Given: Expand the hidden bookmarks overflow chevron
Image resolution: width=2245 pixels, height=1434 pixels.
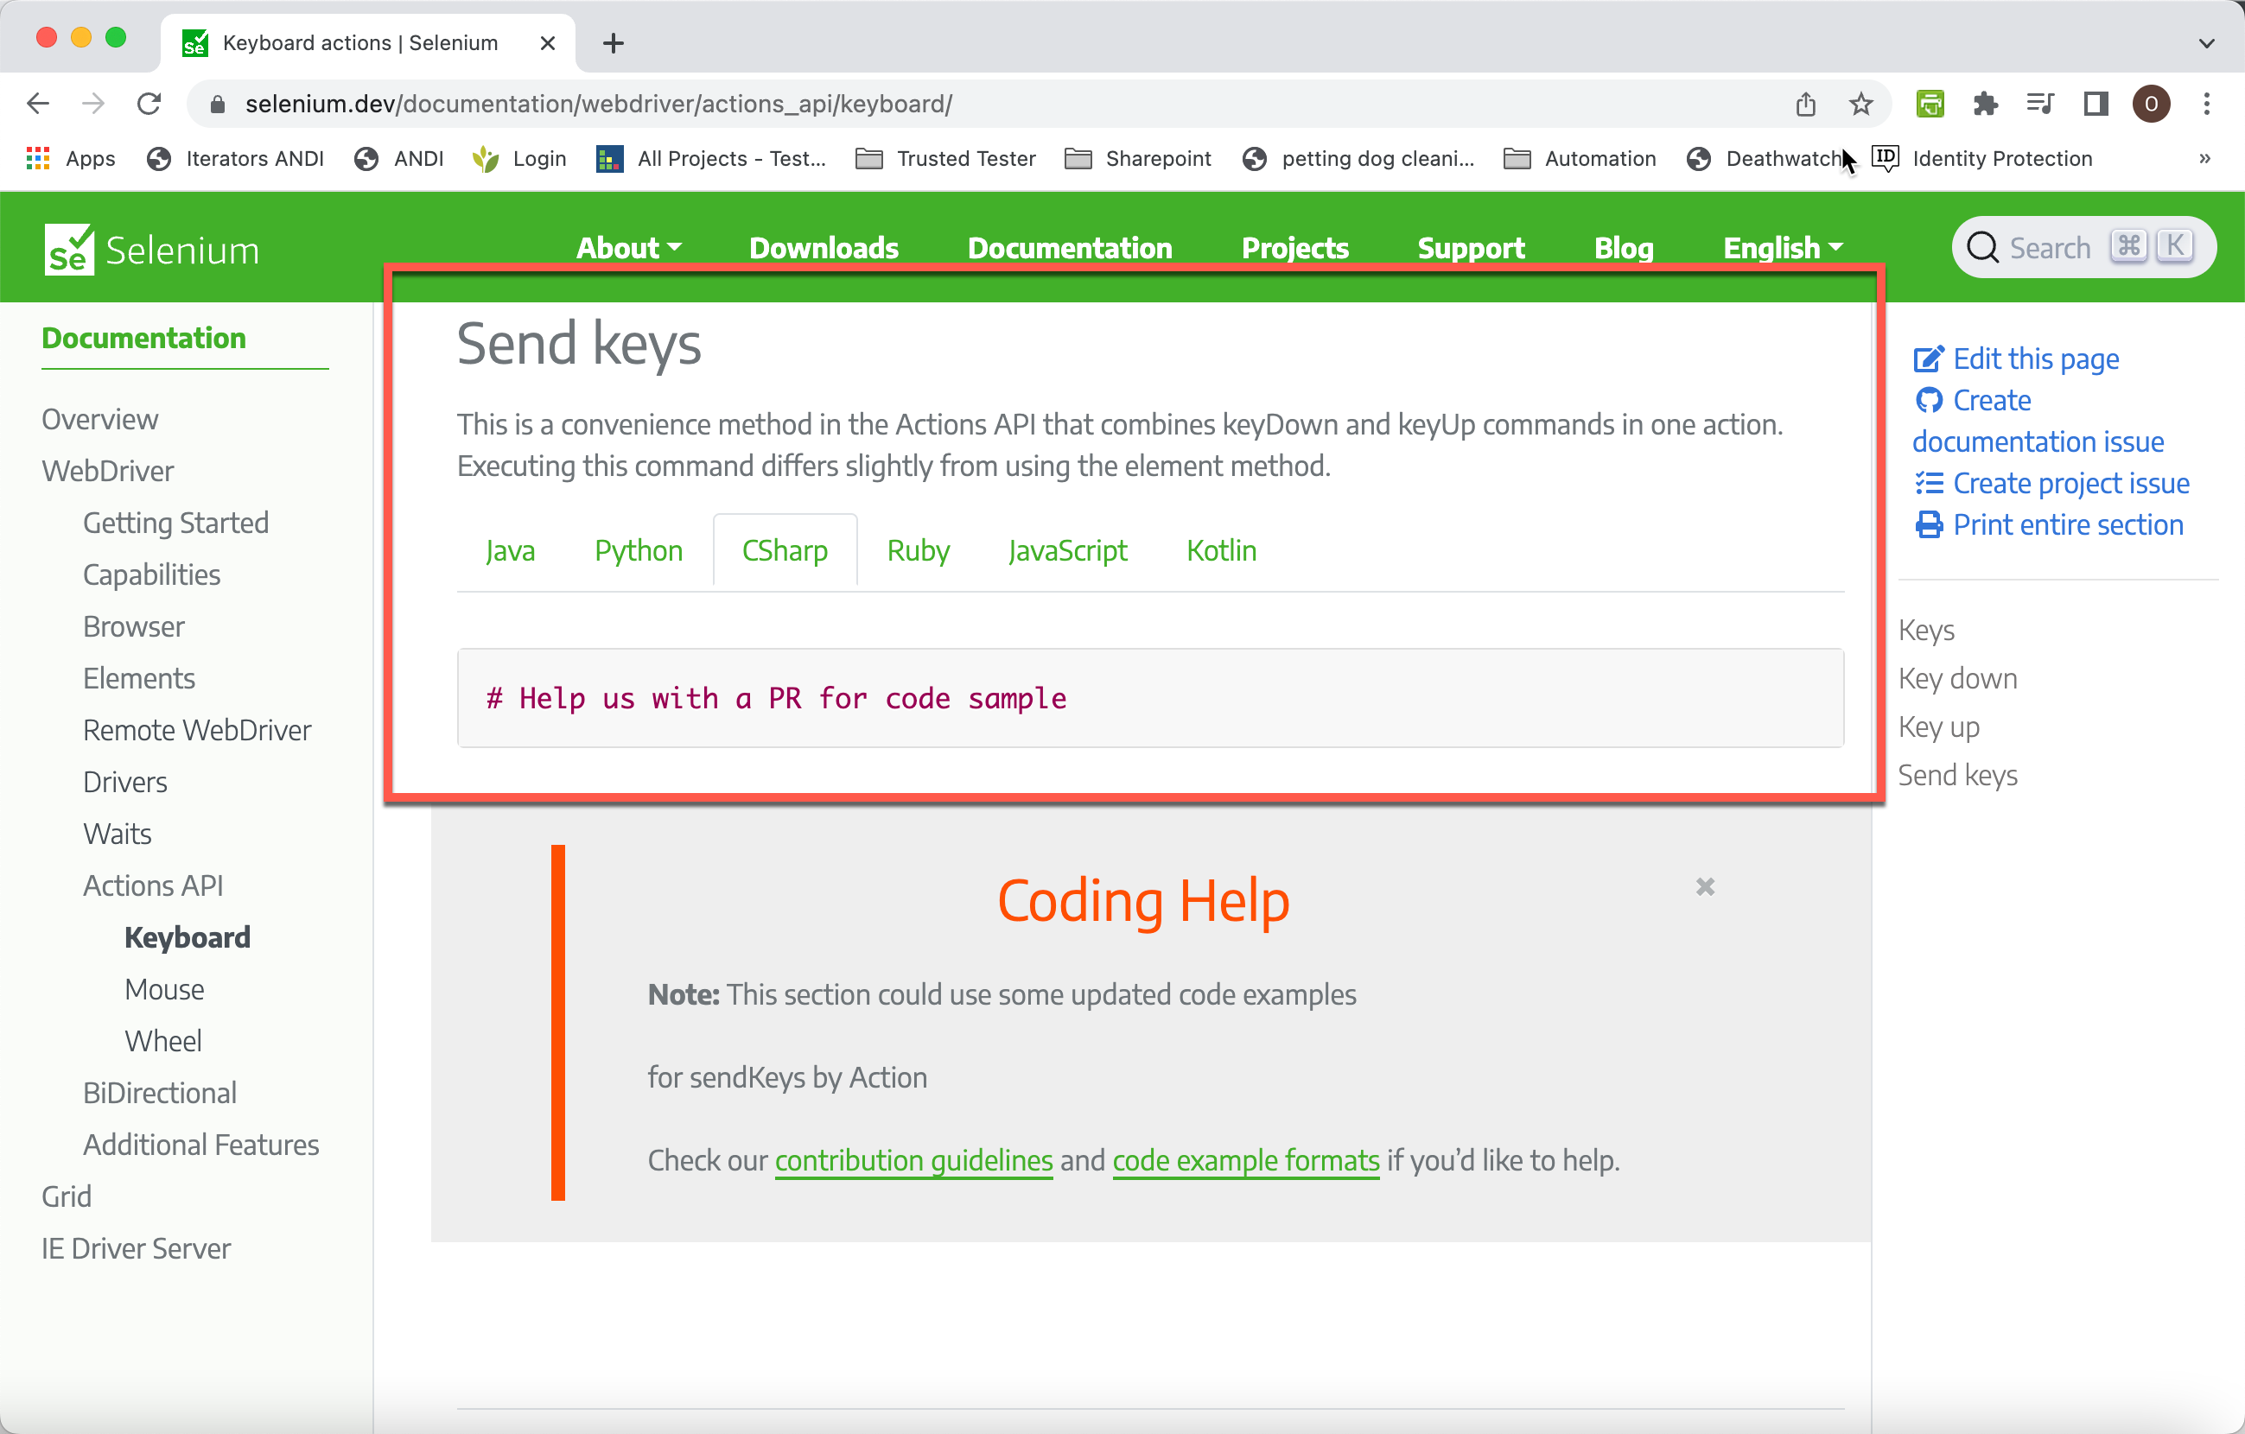Looking at the screenshot, I should tap(2205, 158).
